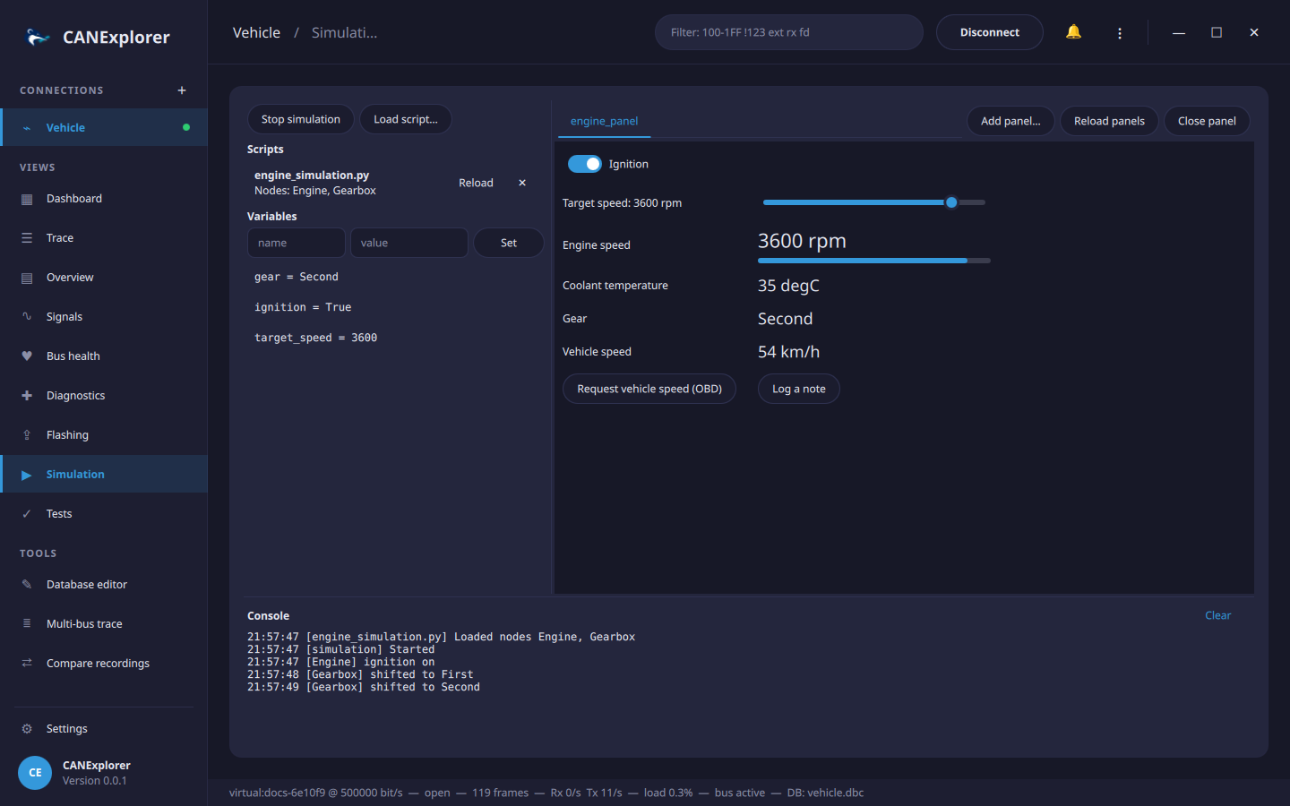The image size is (1290, 806).
Task: Click Log a note button
Action: 799,389
